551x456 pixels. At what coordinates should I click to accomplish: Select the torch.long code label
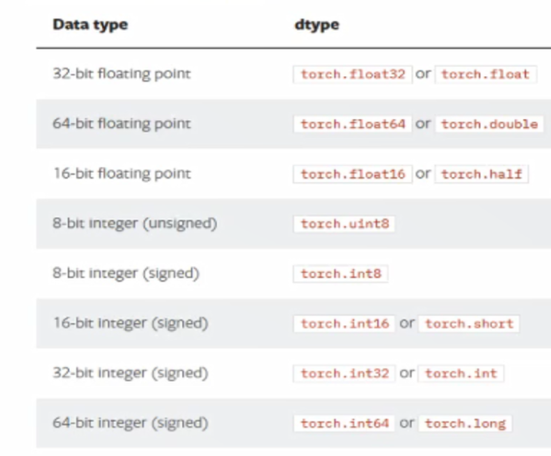point(465,424)
